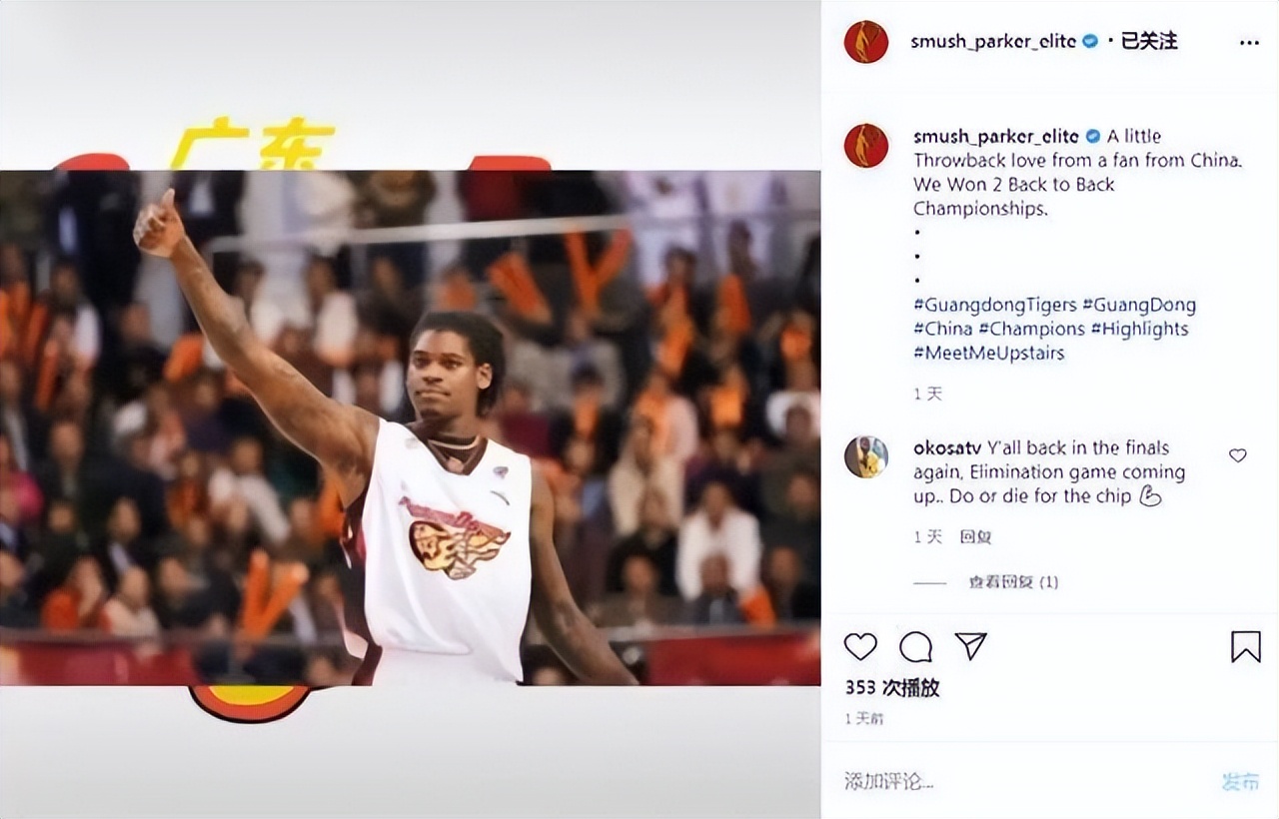Expand 查看回复 (1) replies
Screen dimensions: 1279x819
pos(1013,582)
